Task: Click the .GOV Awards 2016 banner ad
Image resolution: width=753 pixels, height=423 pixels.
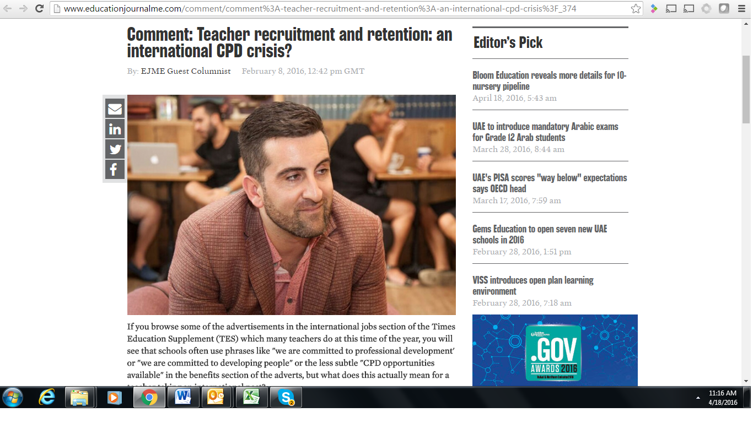Action: click(x=555, y=350)
